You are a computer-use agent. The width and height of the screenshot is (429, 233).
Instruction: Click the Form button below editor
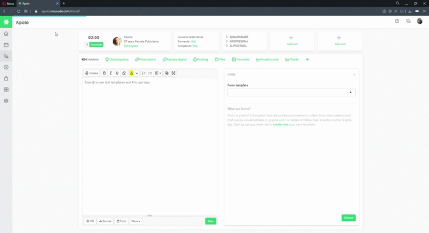click(121, 221)
